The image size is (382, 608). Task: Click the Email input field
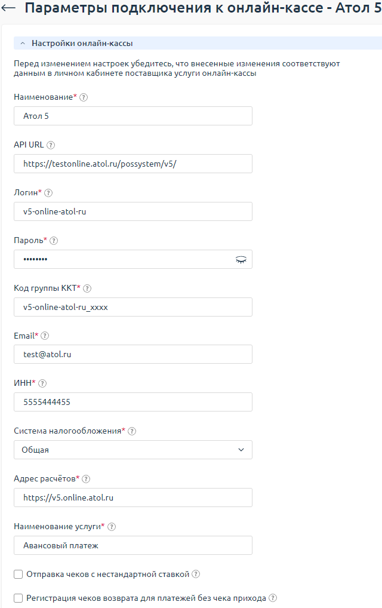coord(133,354)
